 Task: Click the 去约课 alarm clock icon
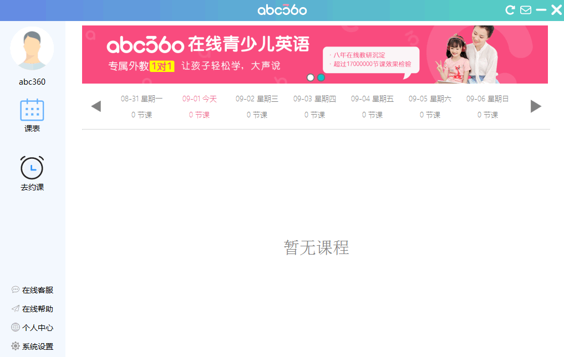pos(32,167)
